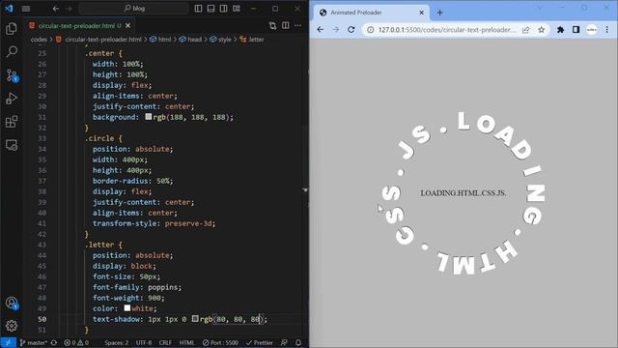
Task: Open the feedback icon in status bar
Action: [284, 342]
